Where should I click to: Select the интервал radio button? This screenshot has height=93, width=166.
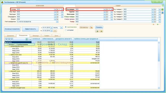click(66, 30)
